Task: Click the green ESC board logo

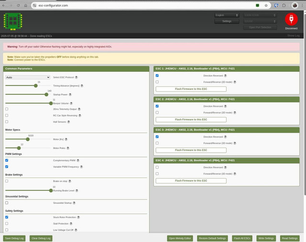Action: click(13, 21)
